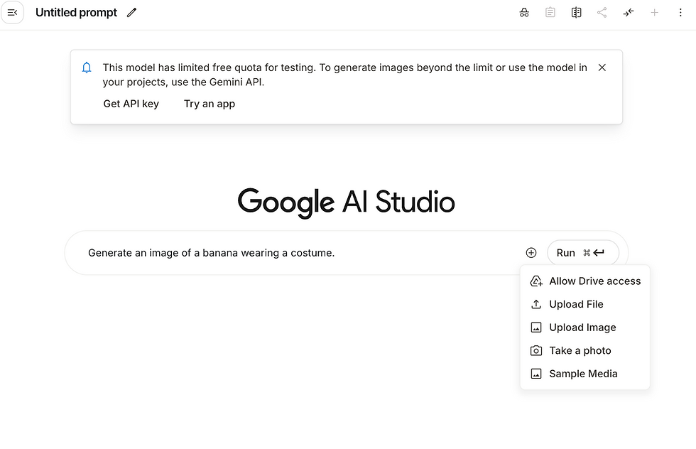This screenshot has height=449, width=696.
Task: Click the Untitled prompt title
Action: pos(77,13)
